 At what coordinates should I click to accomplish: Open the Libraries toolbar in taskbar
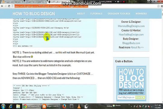[117, 106]
